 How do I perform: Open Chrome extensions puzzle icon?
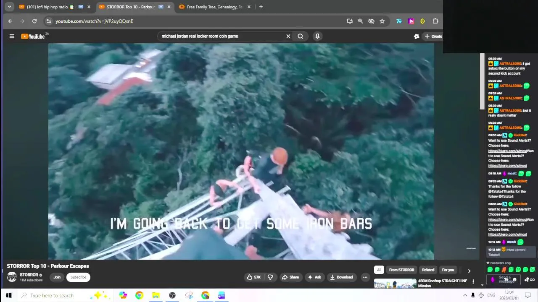[435, 21]
